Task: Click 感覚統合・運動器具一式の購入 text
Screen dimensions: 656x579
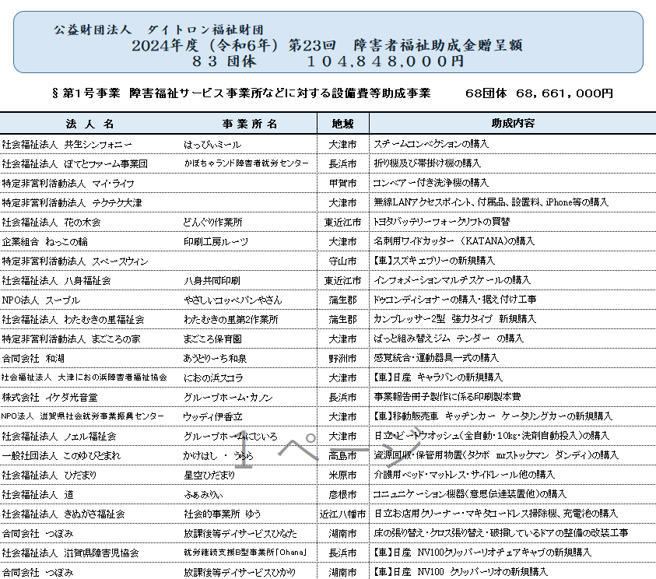Action: (x=436, y=358)
